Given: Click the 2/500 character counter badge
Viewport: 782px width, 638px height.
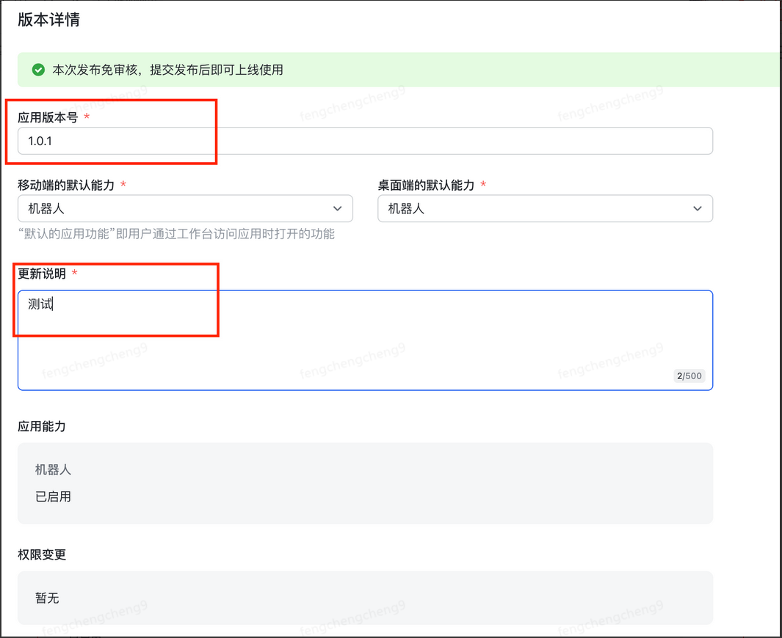Looking at the screenshot, I should tap(689, 375).
